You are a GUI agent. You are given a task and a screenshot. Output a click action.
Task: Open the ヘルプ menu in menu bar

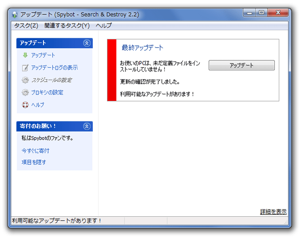(x=104, y=26)
